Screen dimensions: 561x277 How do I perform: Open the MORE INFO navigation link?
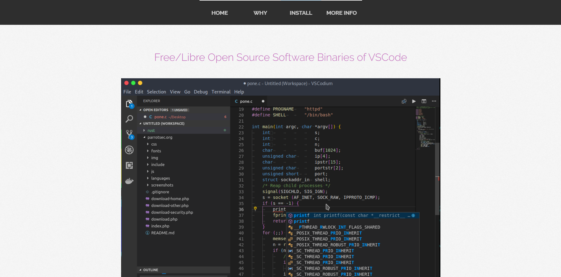(341, 13)
